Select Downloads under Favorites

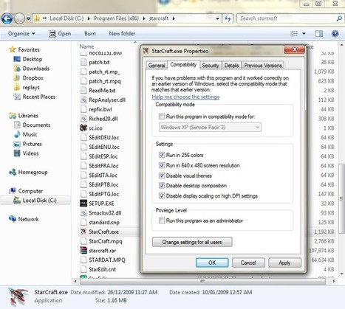(36, 69)
